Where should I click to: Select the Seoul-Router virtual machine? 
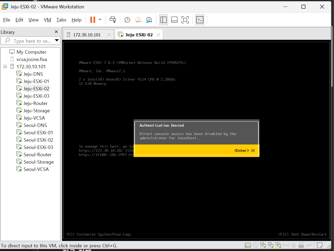38,155
